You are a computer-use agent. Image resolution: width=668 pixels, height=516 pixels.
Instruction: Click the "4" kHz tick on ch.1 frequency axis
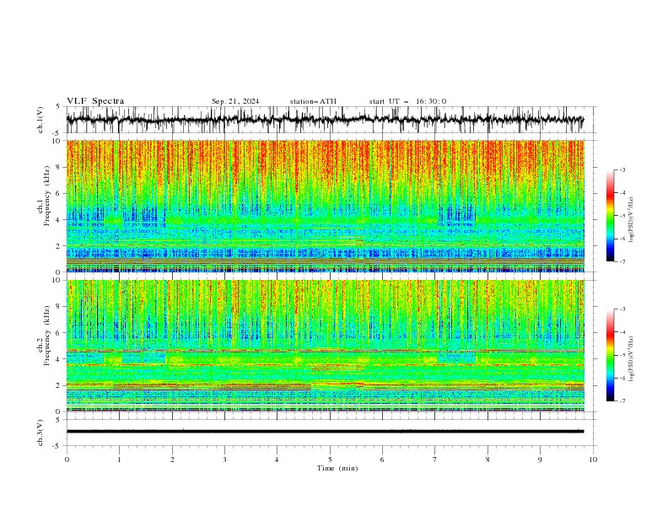[x=58, y=220]
